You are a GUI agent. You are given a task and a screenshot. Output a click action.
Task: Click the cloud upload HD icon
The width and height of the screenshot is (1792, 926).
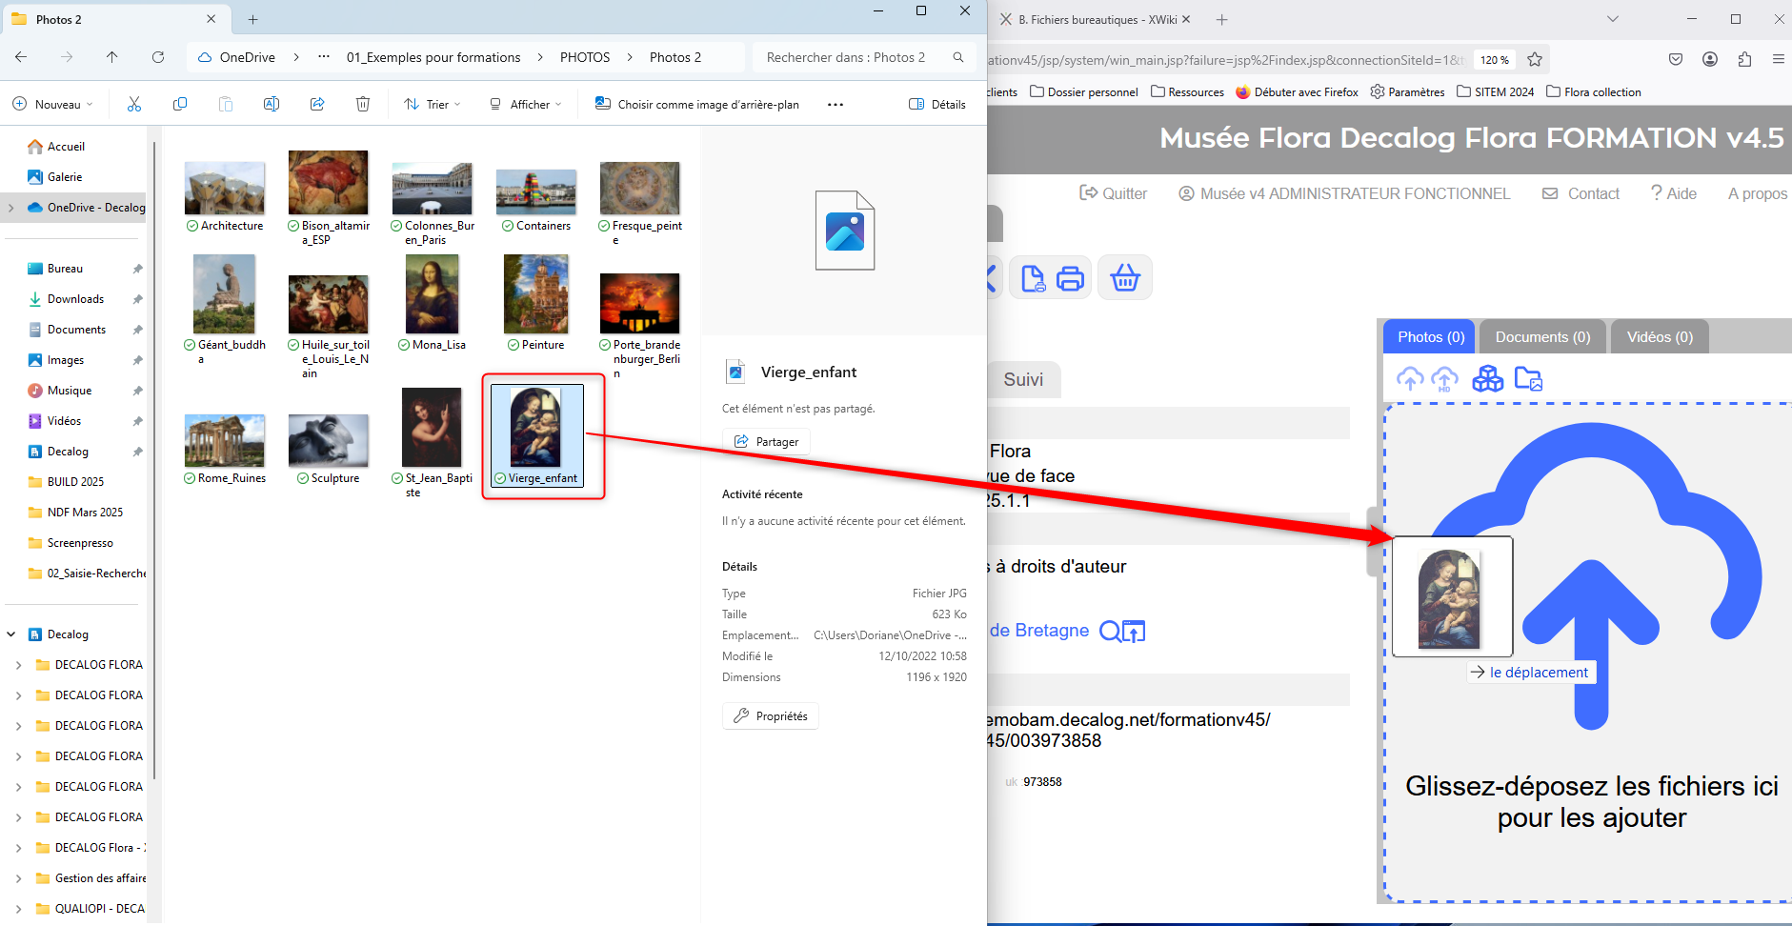click(x=1445, y=379)
